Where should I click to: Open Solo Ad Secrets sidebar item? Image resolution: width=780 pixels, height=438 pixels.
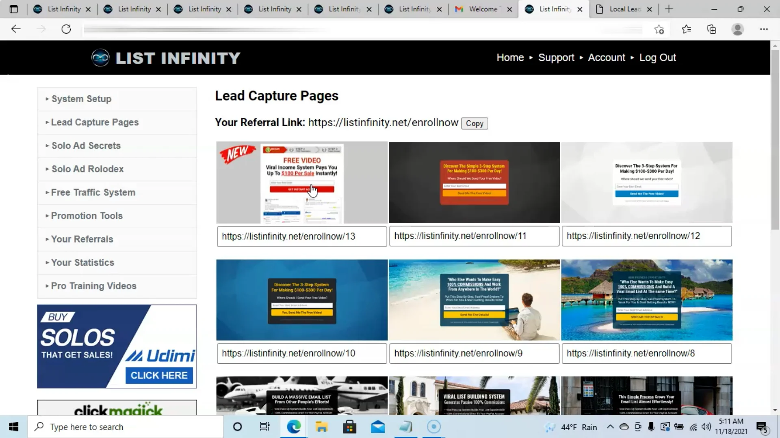(117, 146)
